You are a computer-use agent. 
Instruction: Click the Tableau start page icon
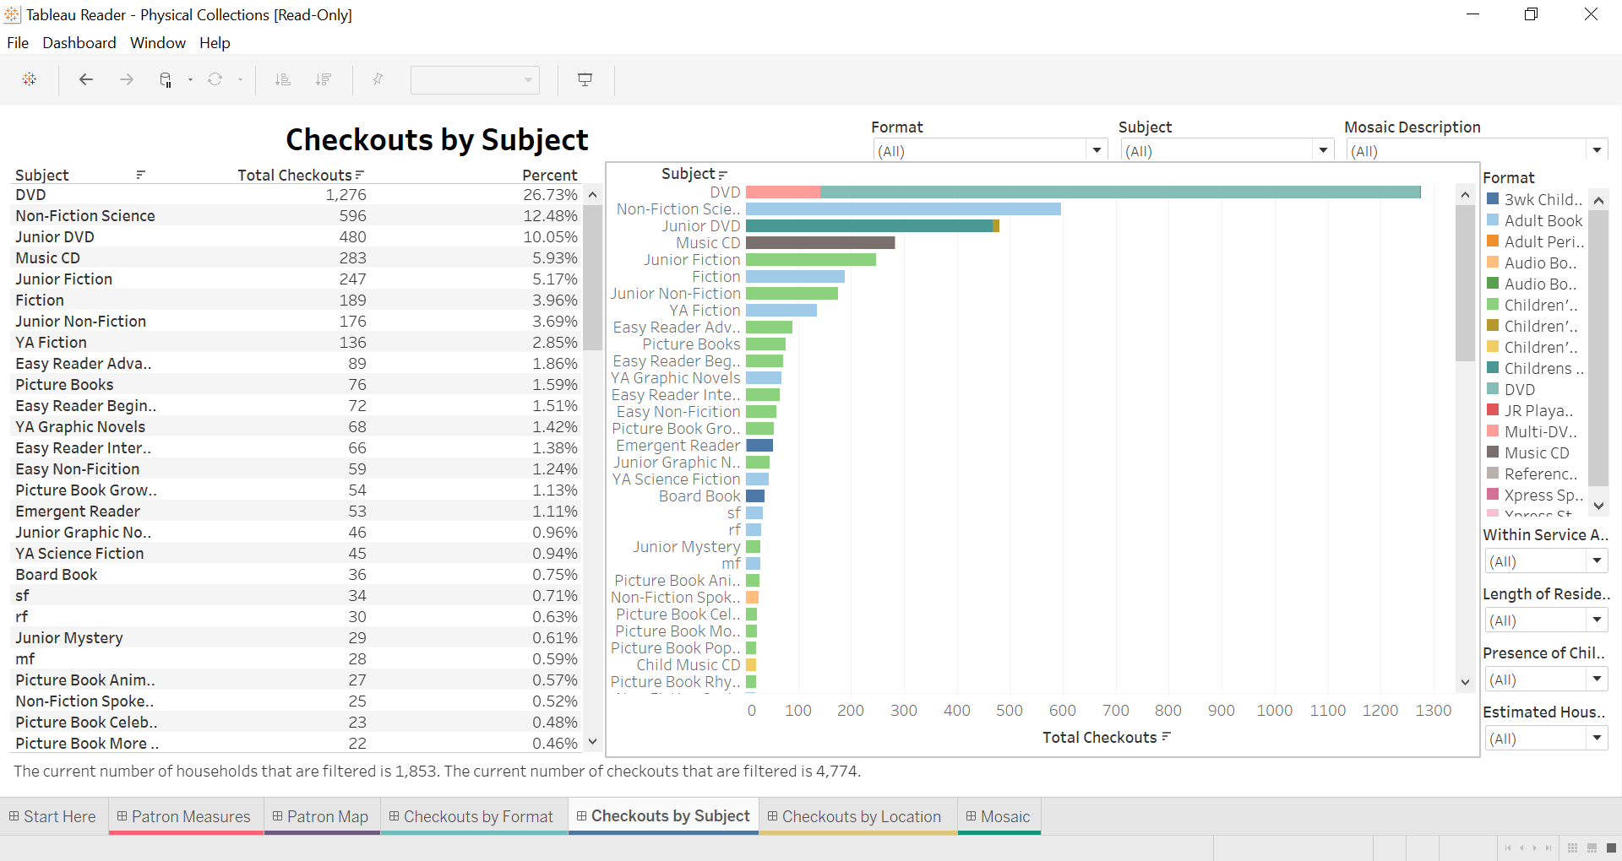[30, 79]
